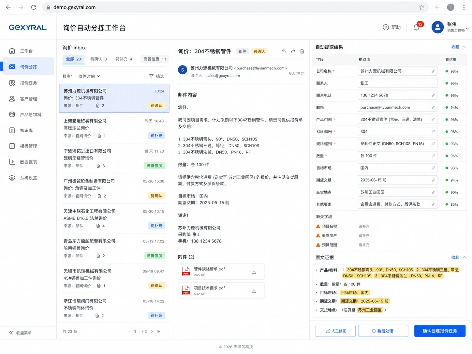Screen dimensions: 472x354
Task: Click the edit pencil for 联系电话 field
Action: tap(433, 95)
